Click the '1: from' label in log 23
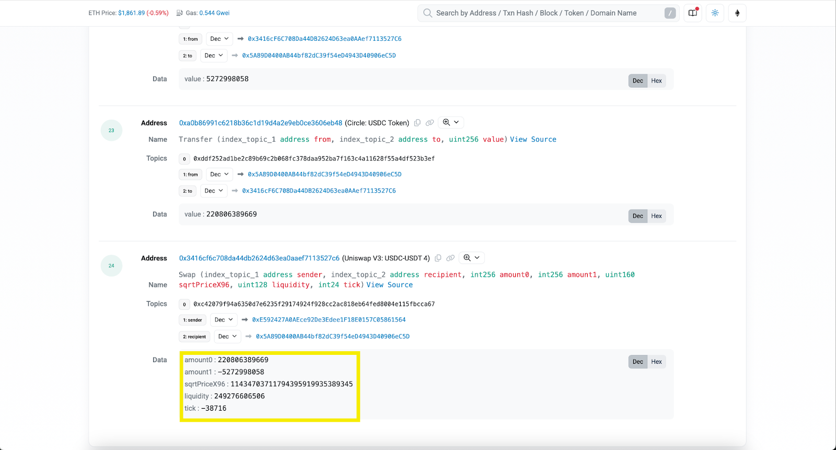 (x=190, y=175)
